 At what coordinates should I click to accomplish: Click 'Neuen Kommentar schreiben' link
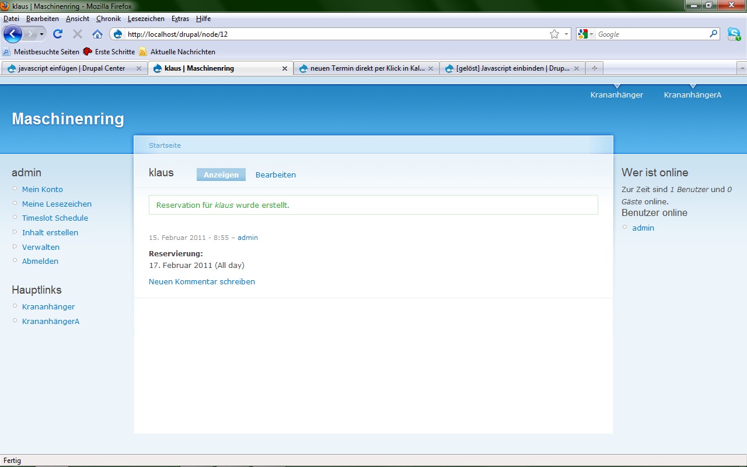point(201,281)
